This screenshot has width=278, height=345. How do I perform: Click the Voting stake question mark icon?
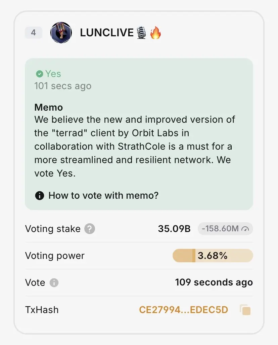[89, 229]
